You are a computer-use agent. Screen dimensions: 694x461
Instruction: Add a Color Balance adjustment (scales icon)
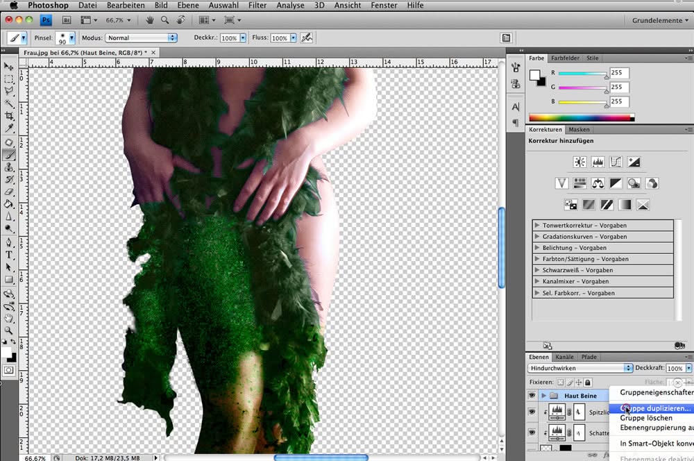[x=598, y=183]
